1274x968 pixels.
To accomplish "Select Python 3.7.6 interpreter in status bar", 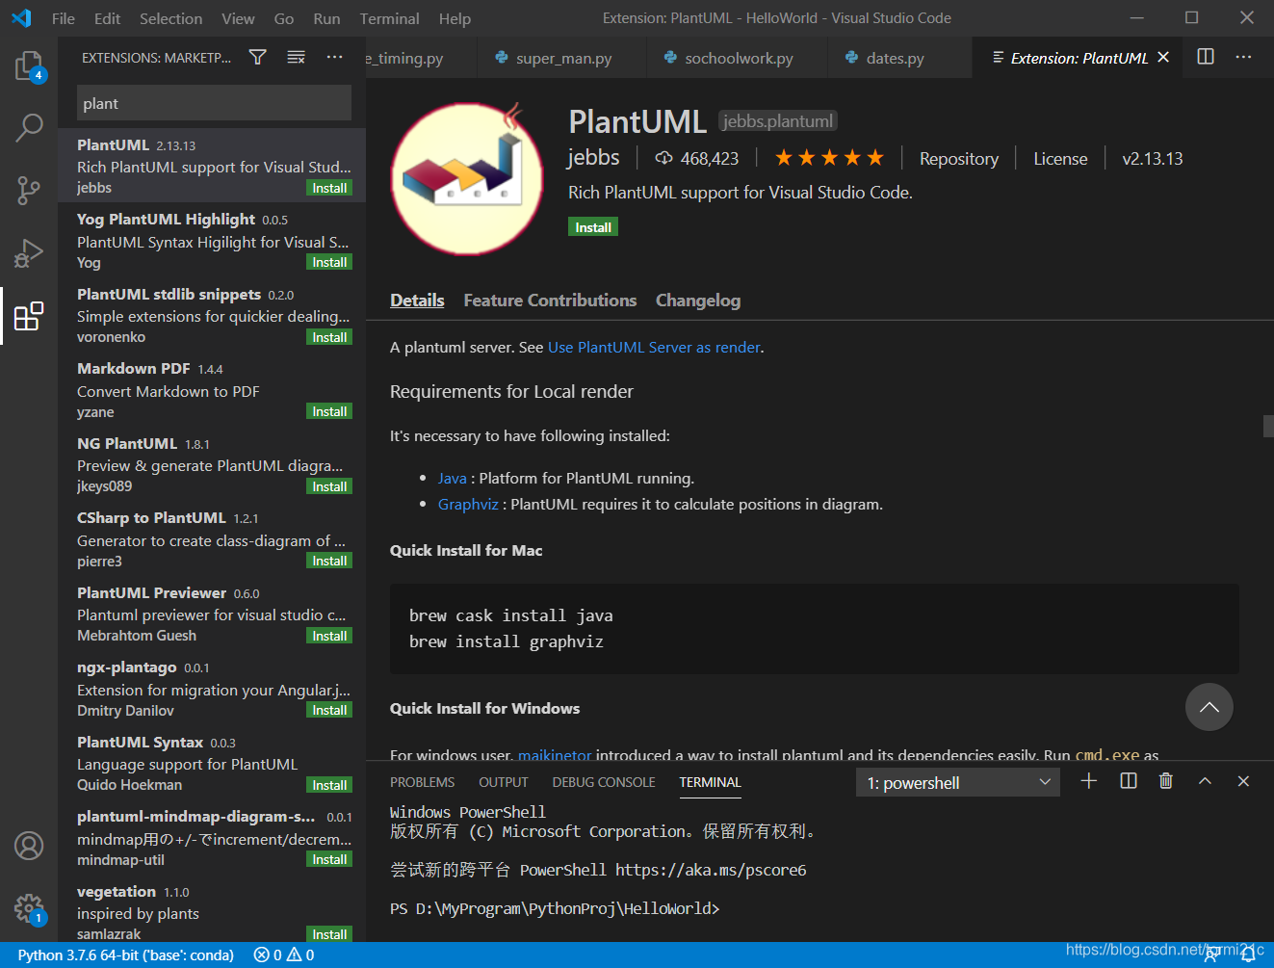I will (x=125, y=955).
